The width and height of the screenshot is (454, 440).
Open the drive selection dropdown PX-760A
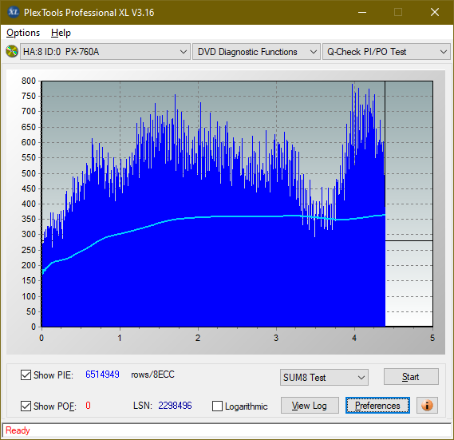(x=105, y=52)
